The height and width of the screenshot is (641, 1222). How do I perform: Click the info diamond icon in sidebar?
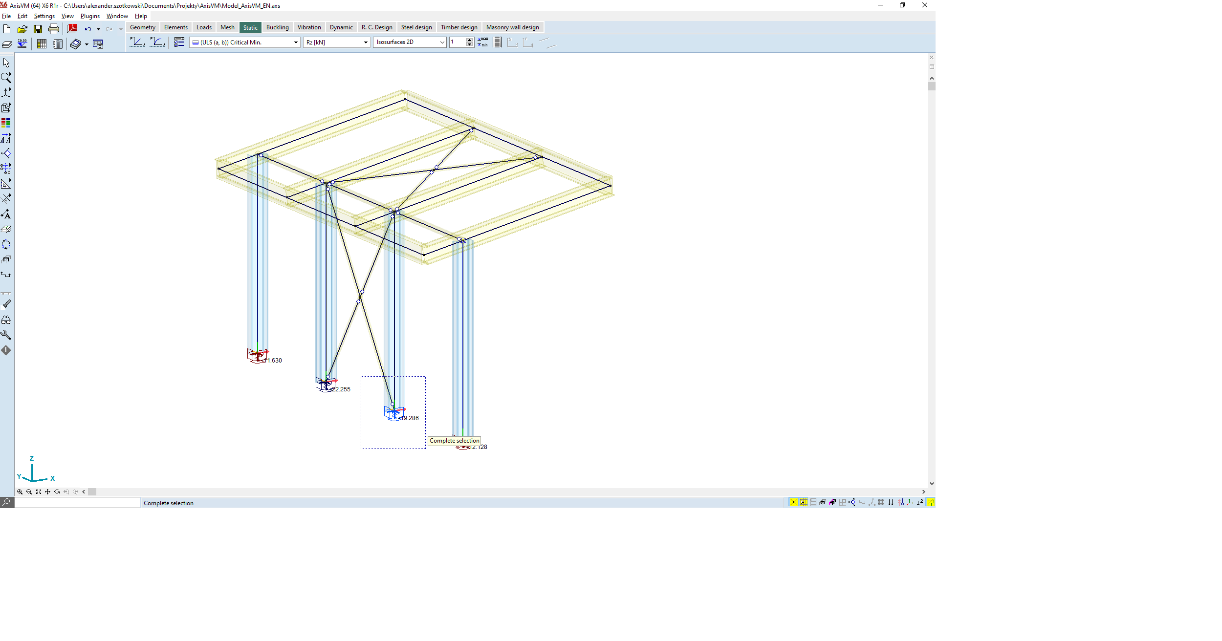coord(6,350)
